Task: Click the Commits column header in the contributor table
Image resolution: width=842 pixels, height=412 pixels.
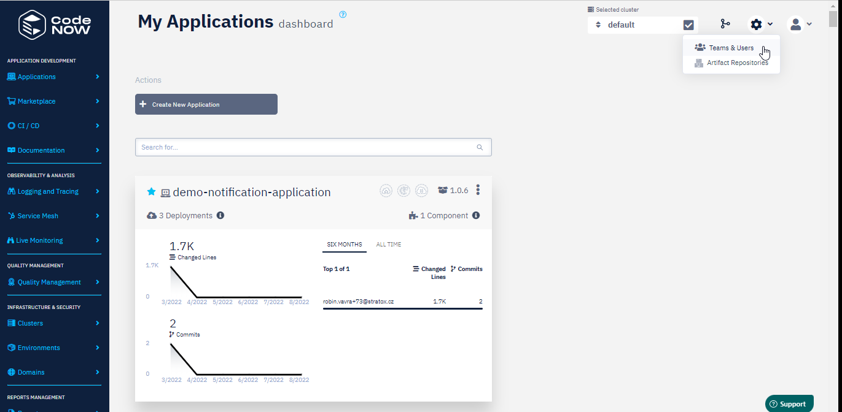Action: [467, 269]
